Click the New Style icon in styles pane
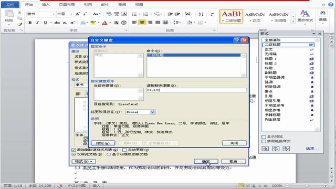Screen dimensions: 336x189 coord(265,148)
